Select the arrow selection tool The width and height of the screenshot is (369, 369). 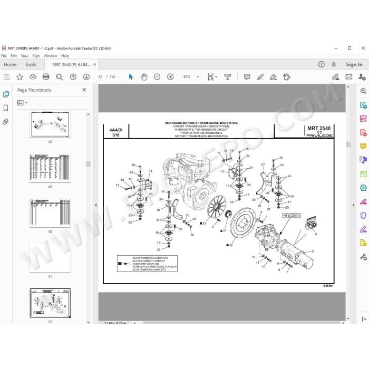[x=131, y=77]
